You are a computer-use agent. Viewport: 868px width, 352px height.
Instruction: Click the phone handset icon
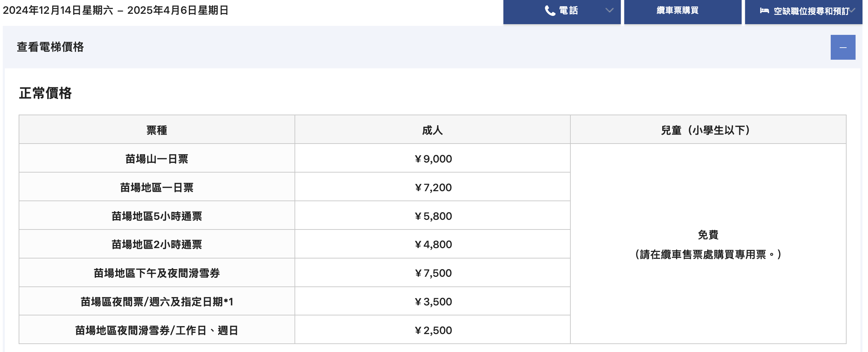[x=550, y=11]
